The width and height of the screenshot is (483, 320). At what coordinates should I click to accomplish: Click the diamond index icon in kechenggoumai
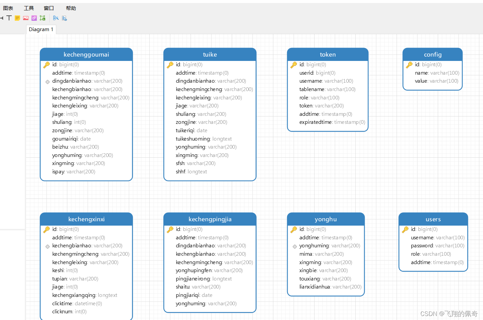click(48, 82)
